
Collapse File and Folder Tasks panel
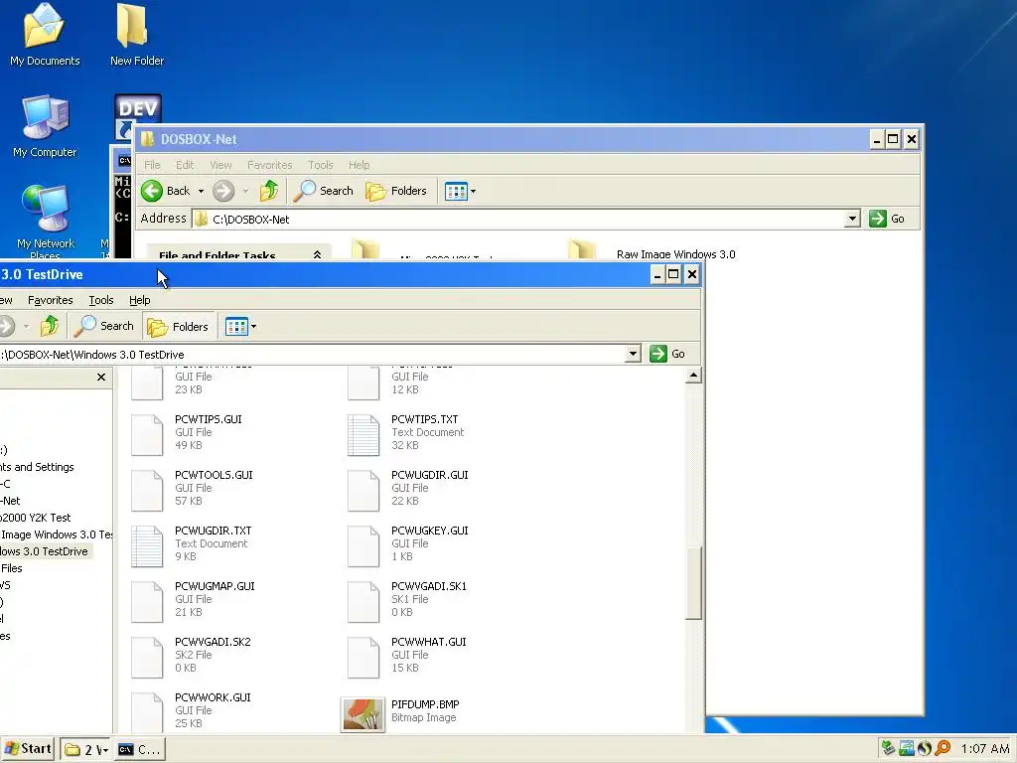317,255
